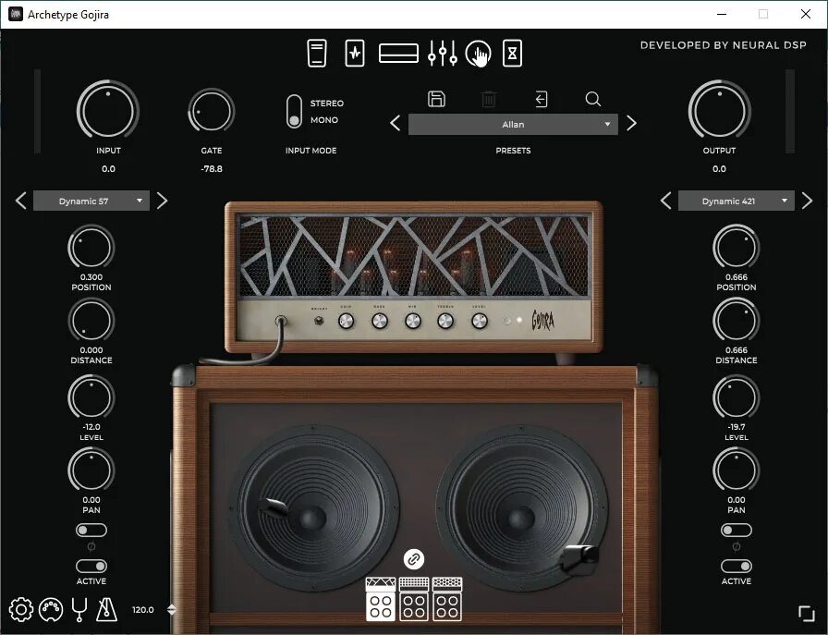The image size is (828, 635).
Task: Open the MIDI mappings icon
Action: coord(51,610)
